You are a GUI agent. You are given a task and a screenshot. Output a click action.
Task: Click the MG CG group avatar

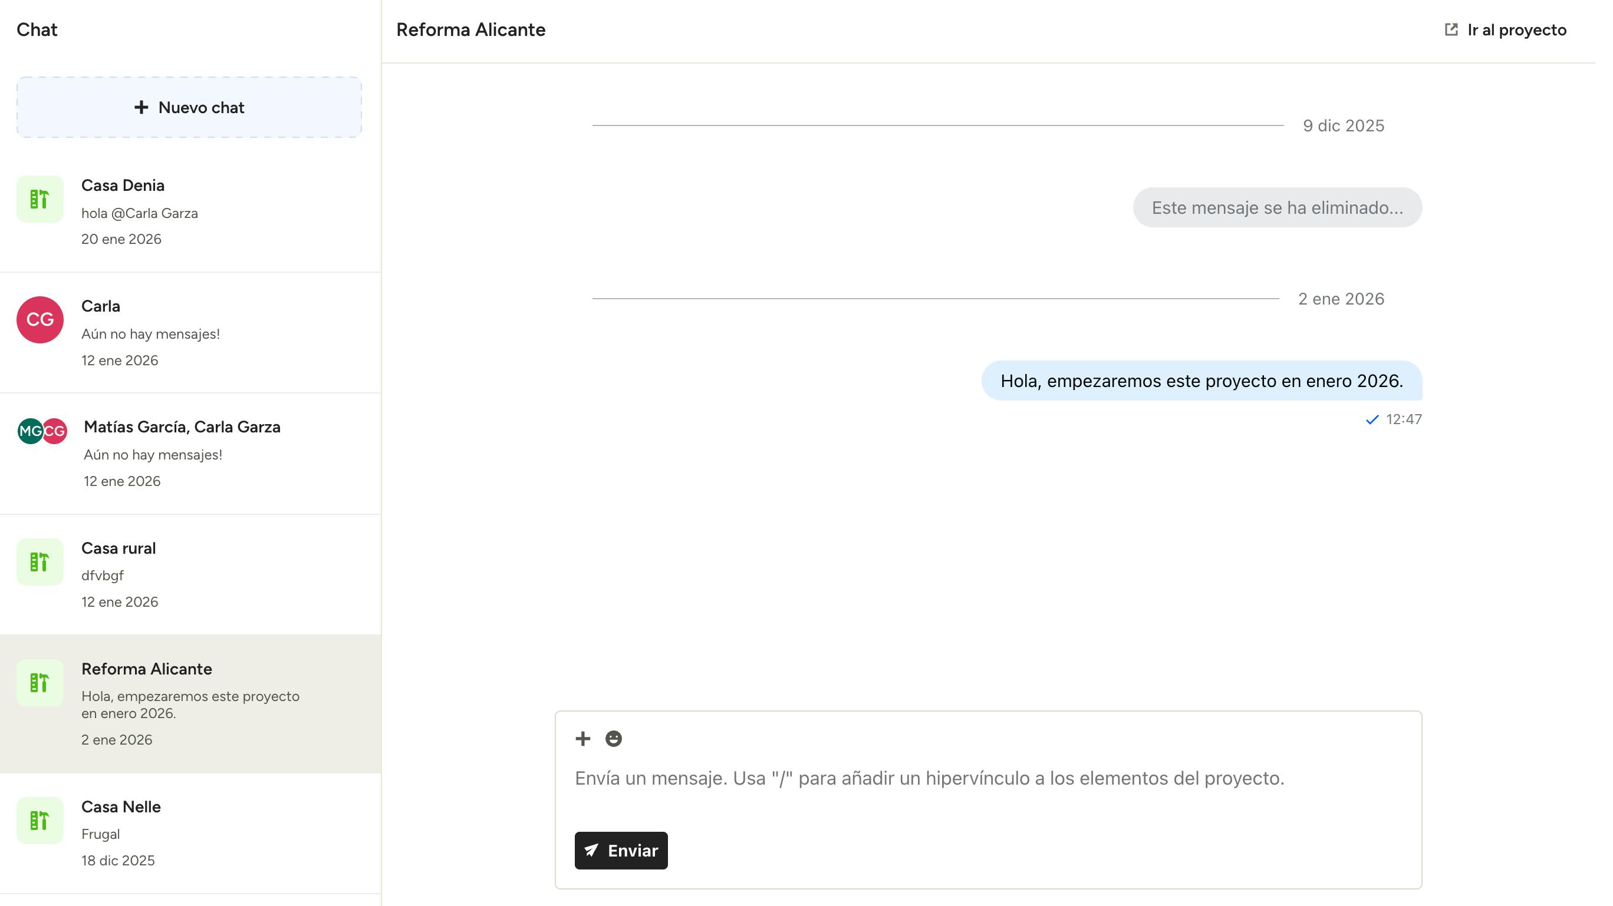[42, 431]
